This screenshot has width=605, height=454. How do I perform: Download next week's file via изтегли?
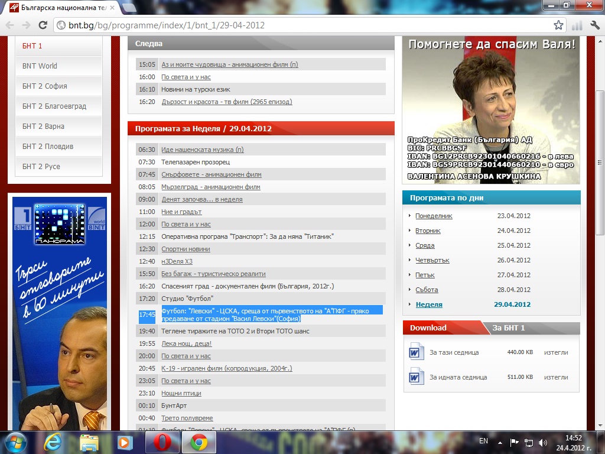tap(556, 377)
